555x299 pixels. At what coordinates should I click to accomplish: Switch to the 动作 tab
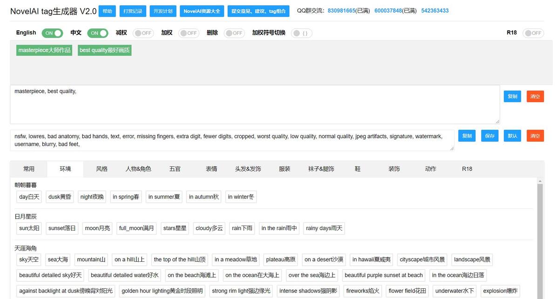(x=430, y=169)
